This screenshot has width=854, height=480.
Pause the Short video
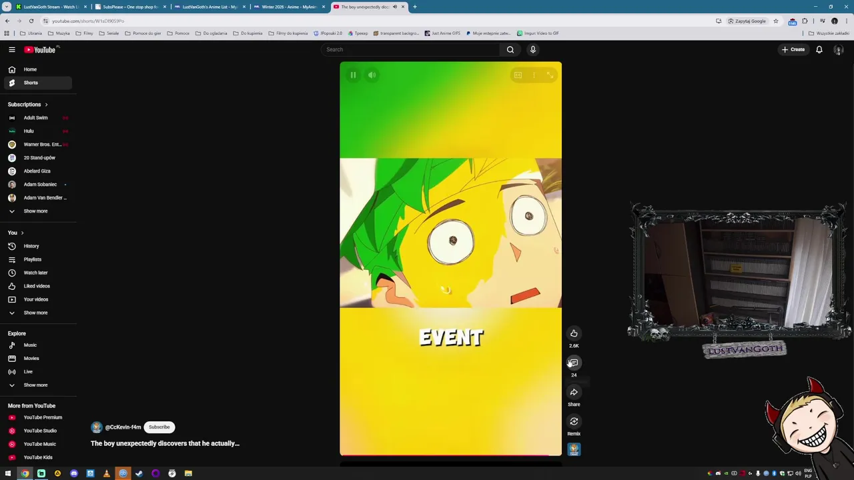[x=353, y=75]
